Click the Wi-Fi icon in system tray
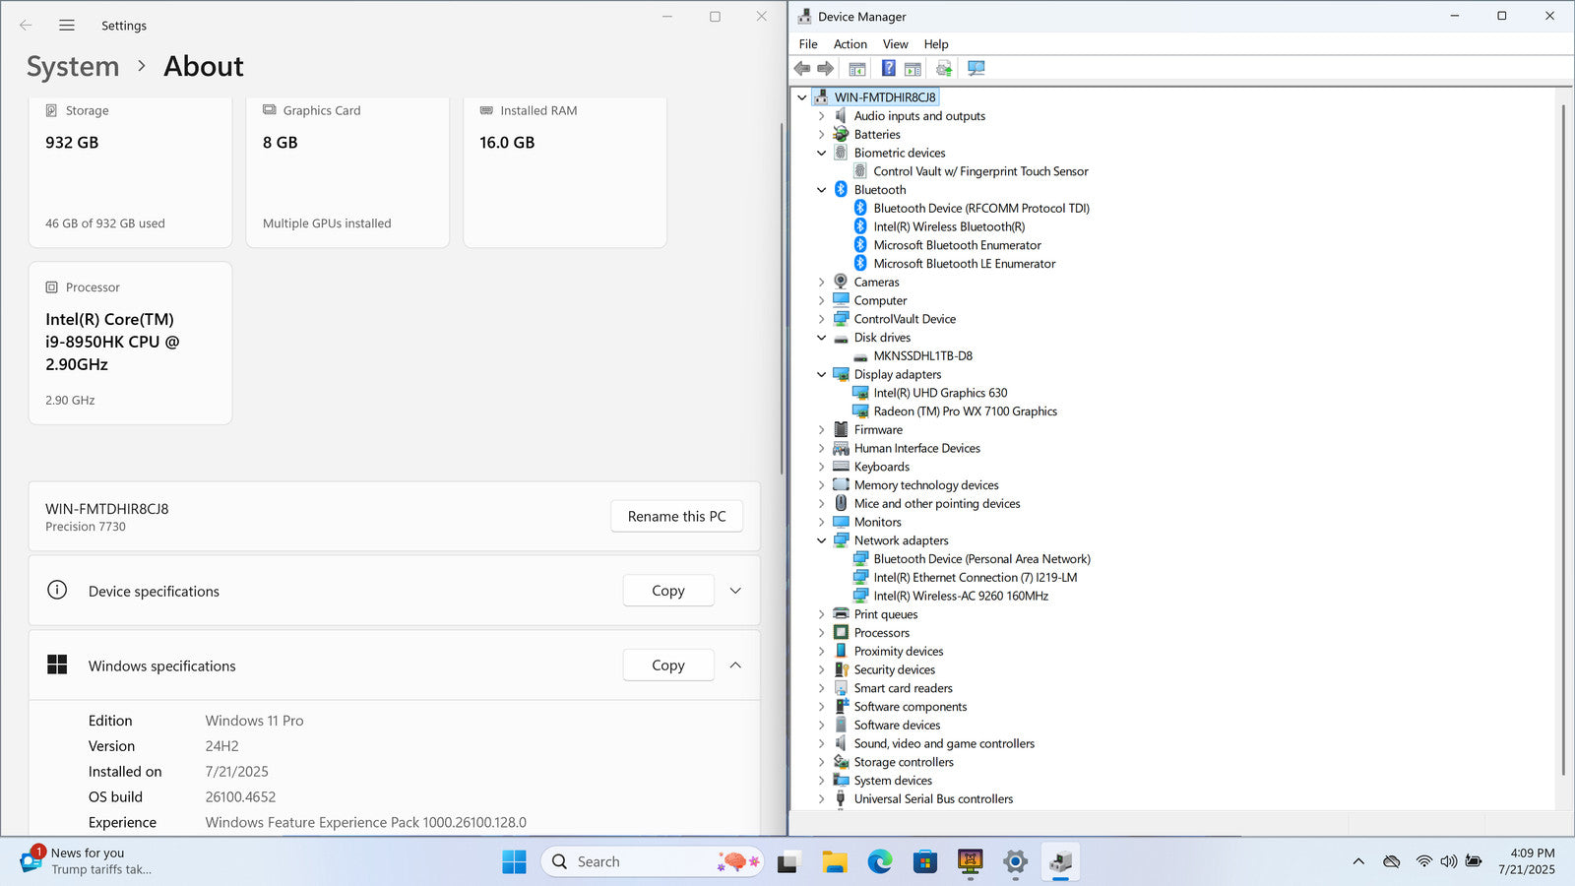 1423,861
